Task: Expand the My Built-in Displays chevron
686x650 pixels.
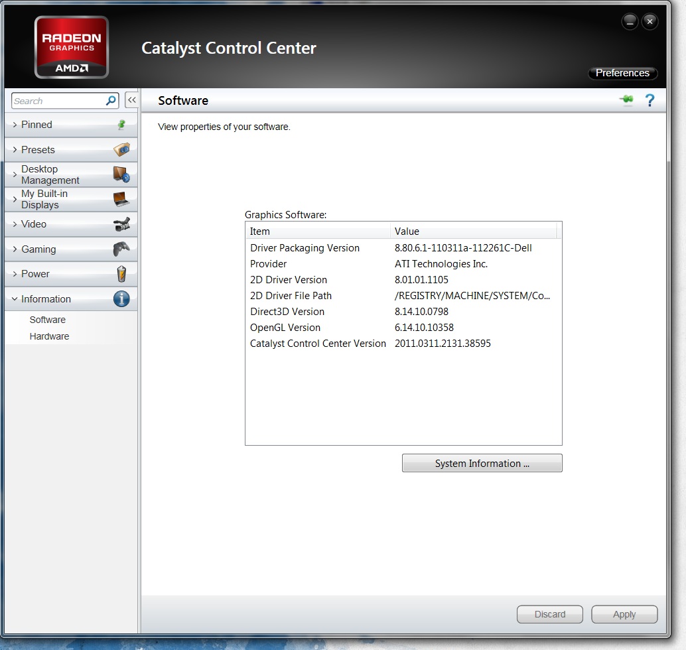Action: point(15,199)
